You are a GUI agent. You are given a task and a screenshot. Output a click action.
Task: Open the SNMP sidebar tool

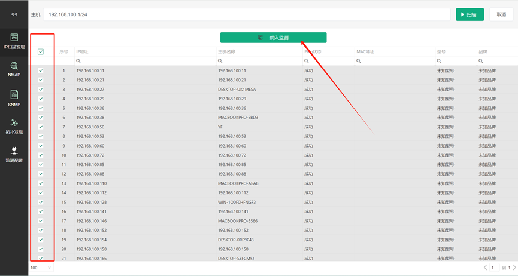point(14,98)
